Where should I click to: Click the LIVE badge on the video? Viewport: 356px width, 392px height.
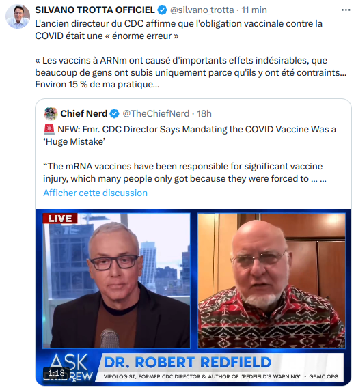pyautogui.click(x=60, y=219)
